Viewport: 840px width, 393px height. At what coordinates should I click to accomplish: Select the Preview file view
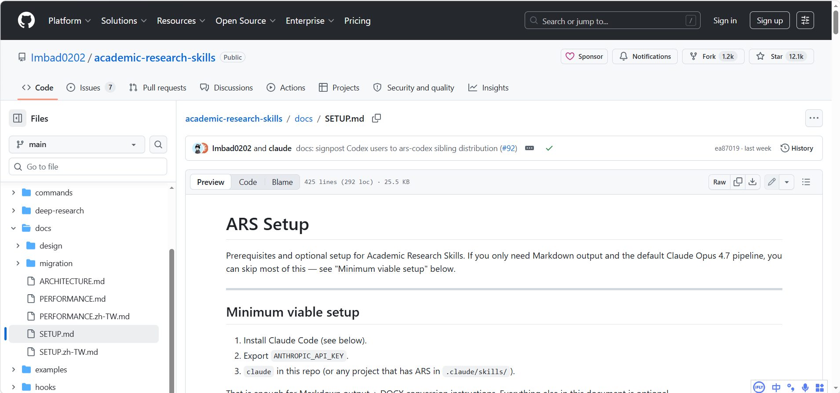211,182
